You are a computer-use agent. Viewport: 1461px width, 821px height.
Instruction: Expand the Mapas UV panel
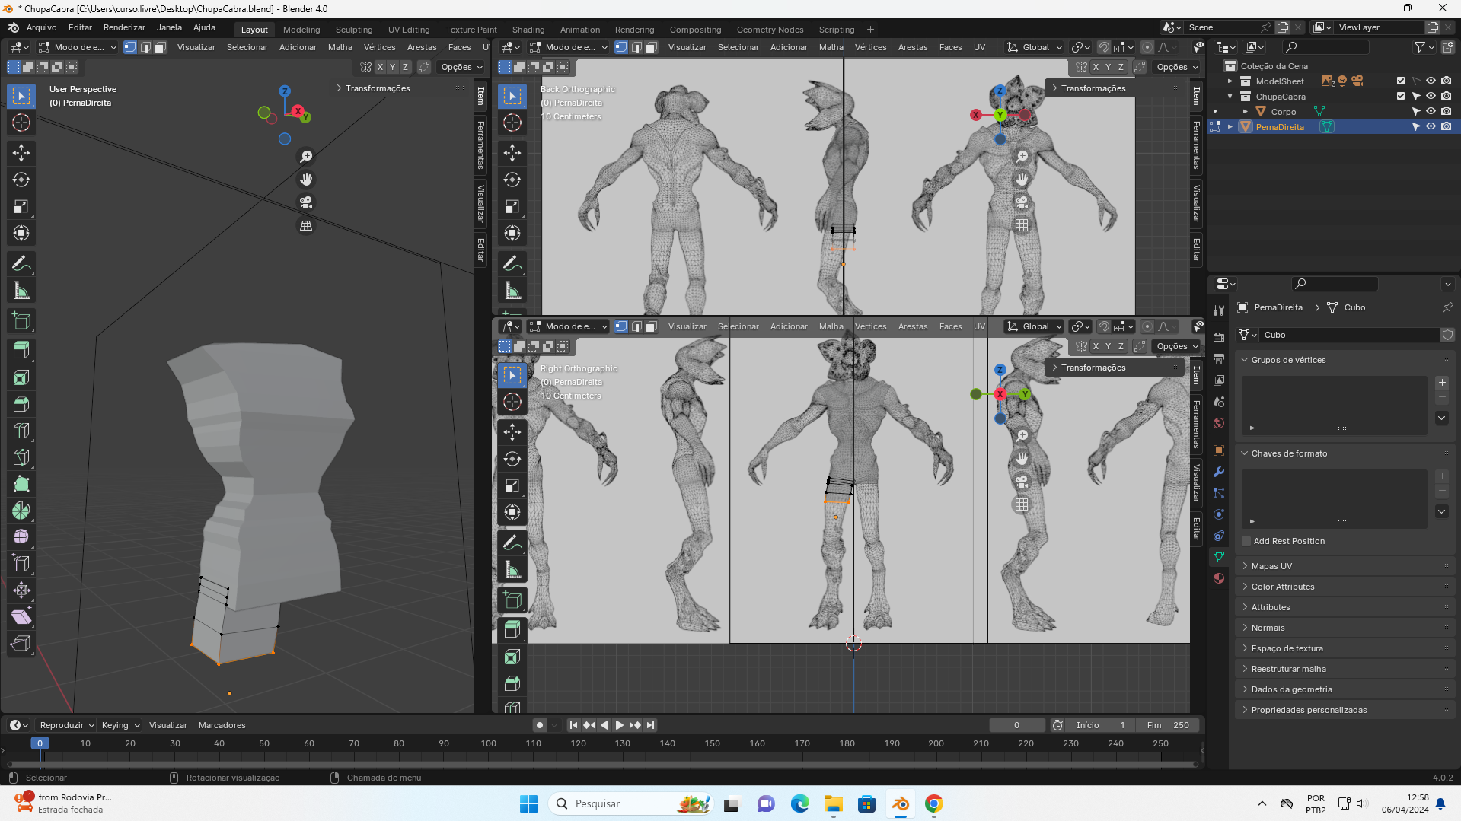click(1271, 566)
